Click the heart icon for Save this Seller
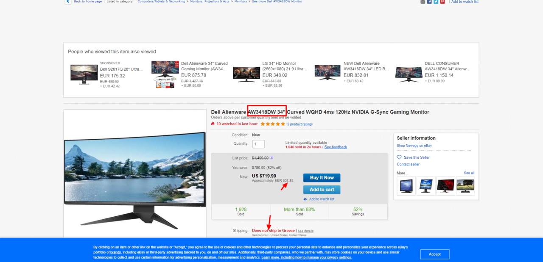 (399, 157)
